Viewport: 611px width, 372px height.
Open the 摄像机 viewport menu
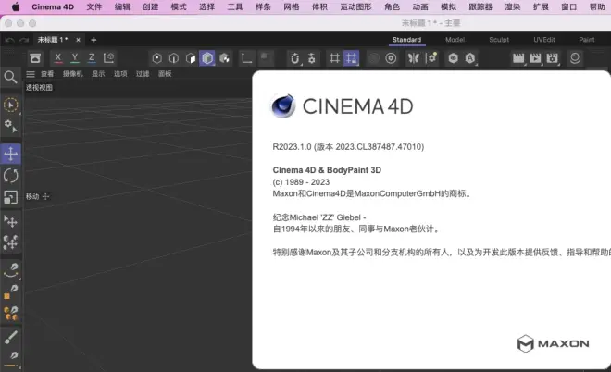pyautogui.click(x=72, y=73)
